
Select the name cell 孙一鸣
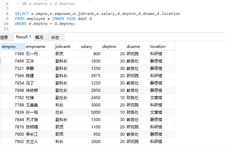pos(40,112)
